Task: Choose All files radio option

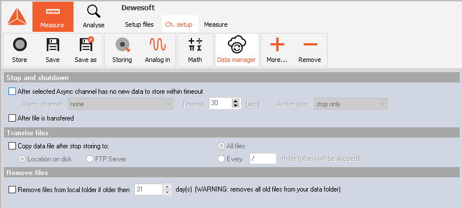Action: tap(221, 145)
